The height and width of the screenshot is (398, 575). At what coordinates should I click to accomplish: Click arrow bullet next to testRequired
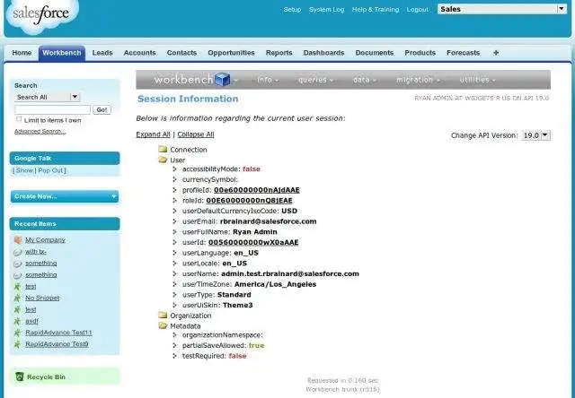[175, 356]
